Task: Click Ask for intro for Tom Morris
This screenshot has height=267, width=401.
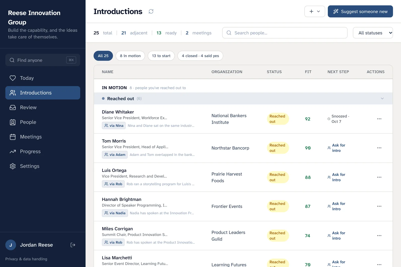Action: point(336,148)
